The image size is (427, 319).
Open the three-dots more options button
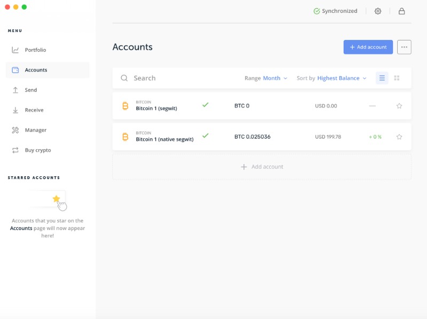(x=404, y=47)
